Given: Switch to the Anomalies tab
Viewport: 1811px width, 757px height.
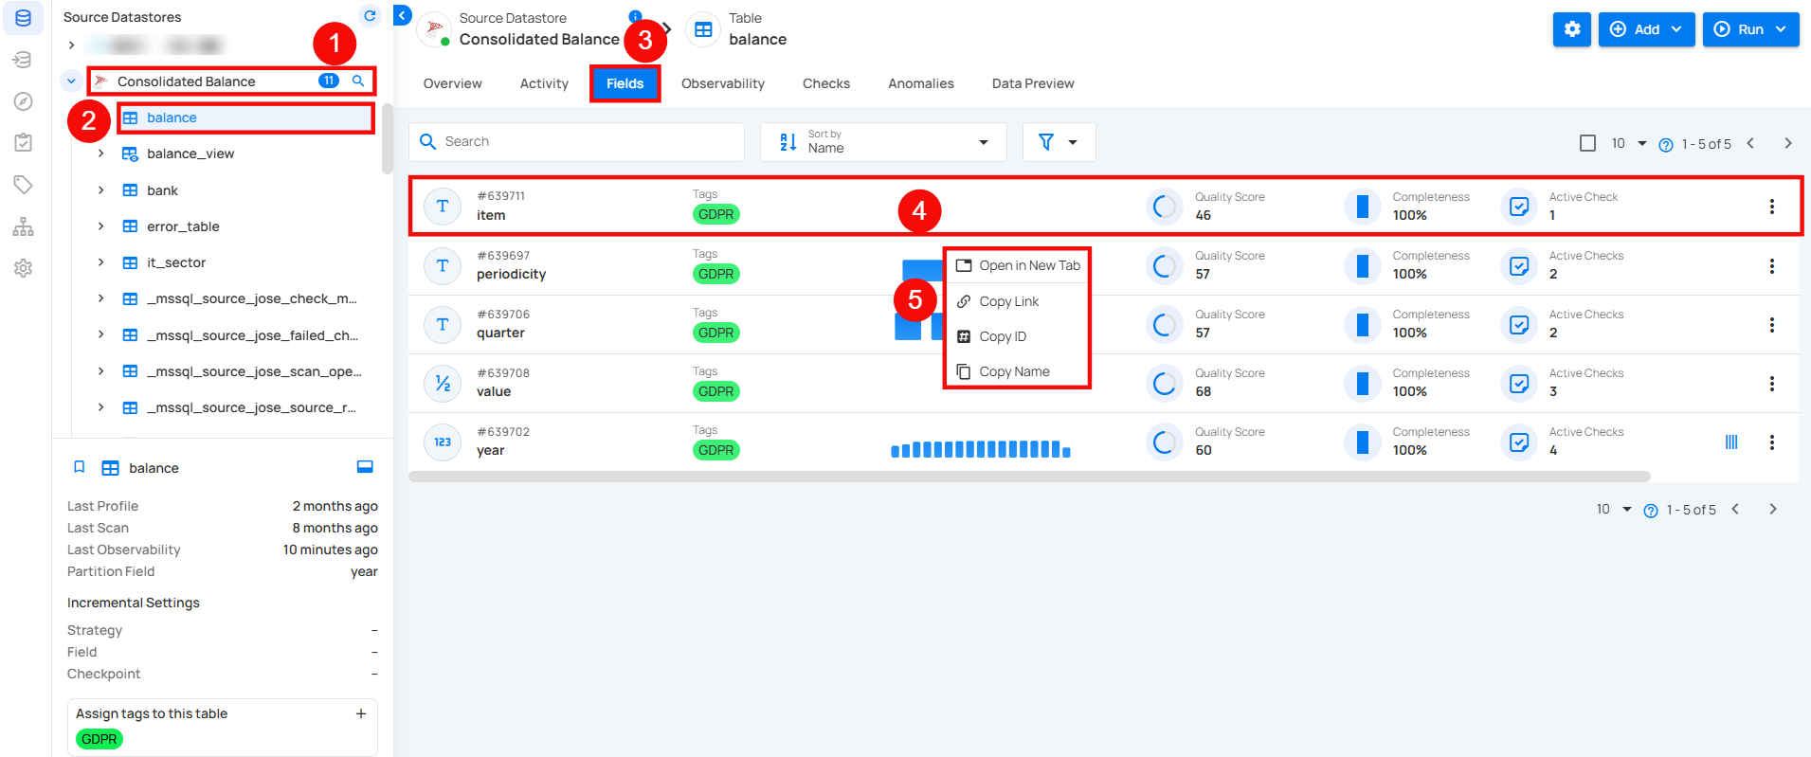Looking at the screenshot, I should pyautogui.click(x=920, y=83).
